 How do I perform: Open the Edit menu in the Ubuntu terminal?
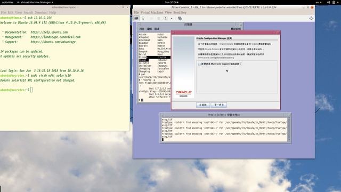click(x=11, y=13)
